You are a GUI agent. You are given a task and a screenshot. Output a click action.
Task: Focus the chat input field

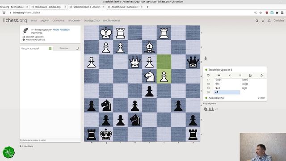pos(50,140)
